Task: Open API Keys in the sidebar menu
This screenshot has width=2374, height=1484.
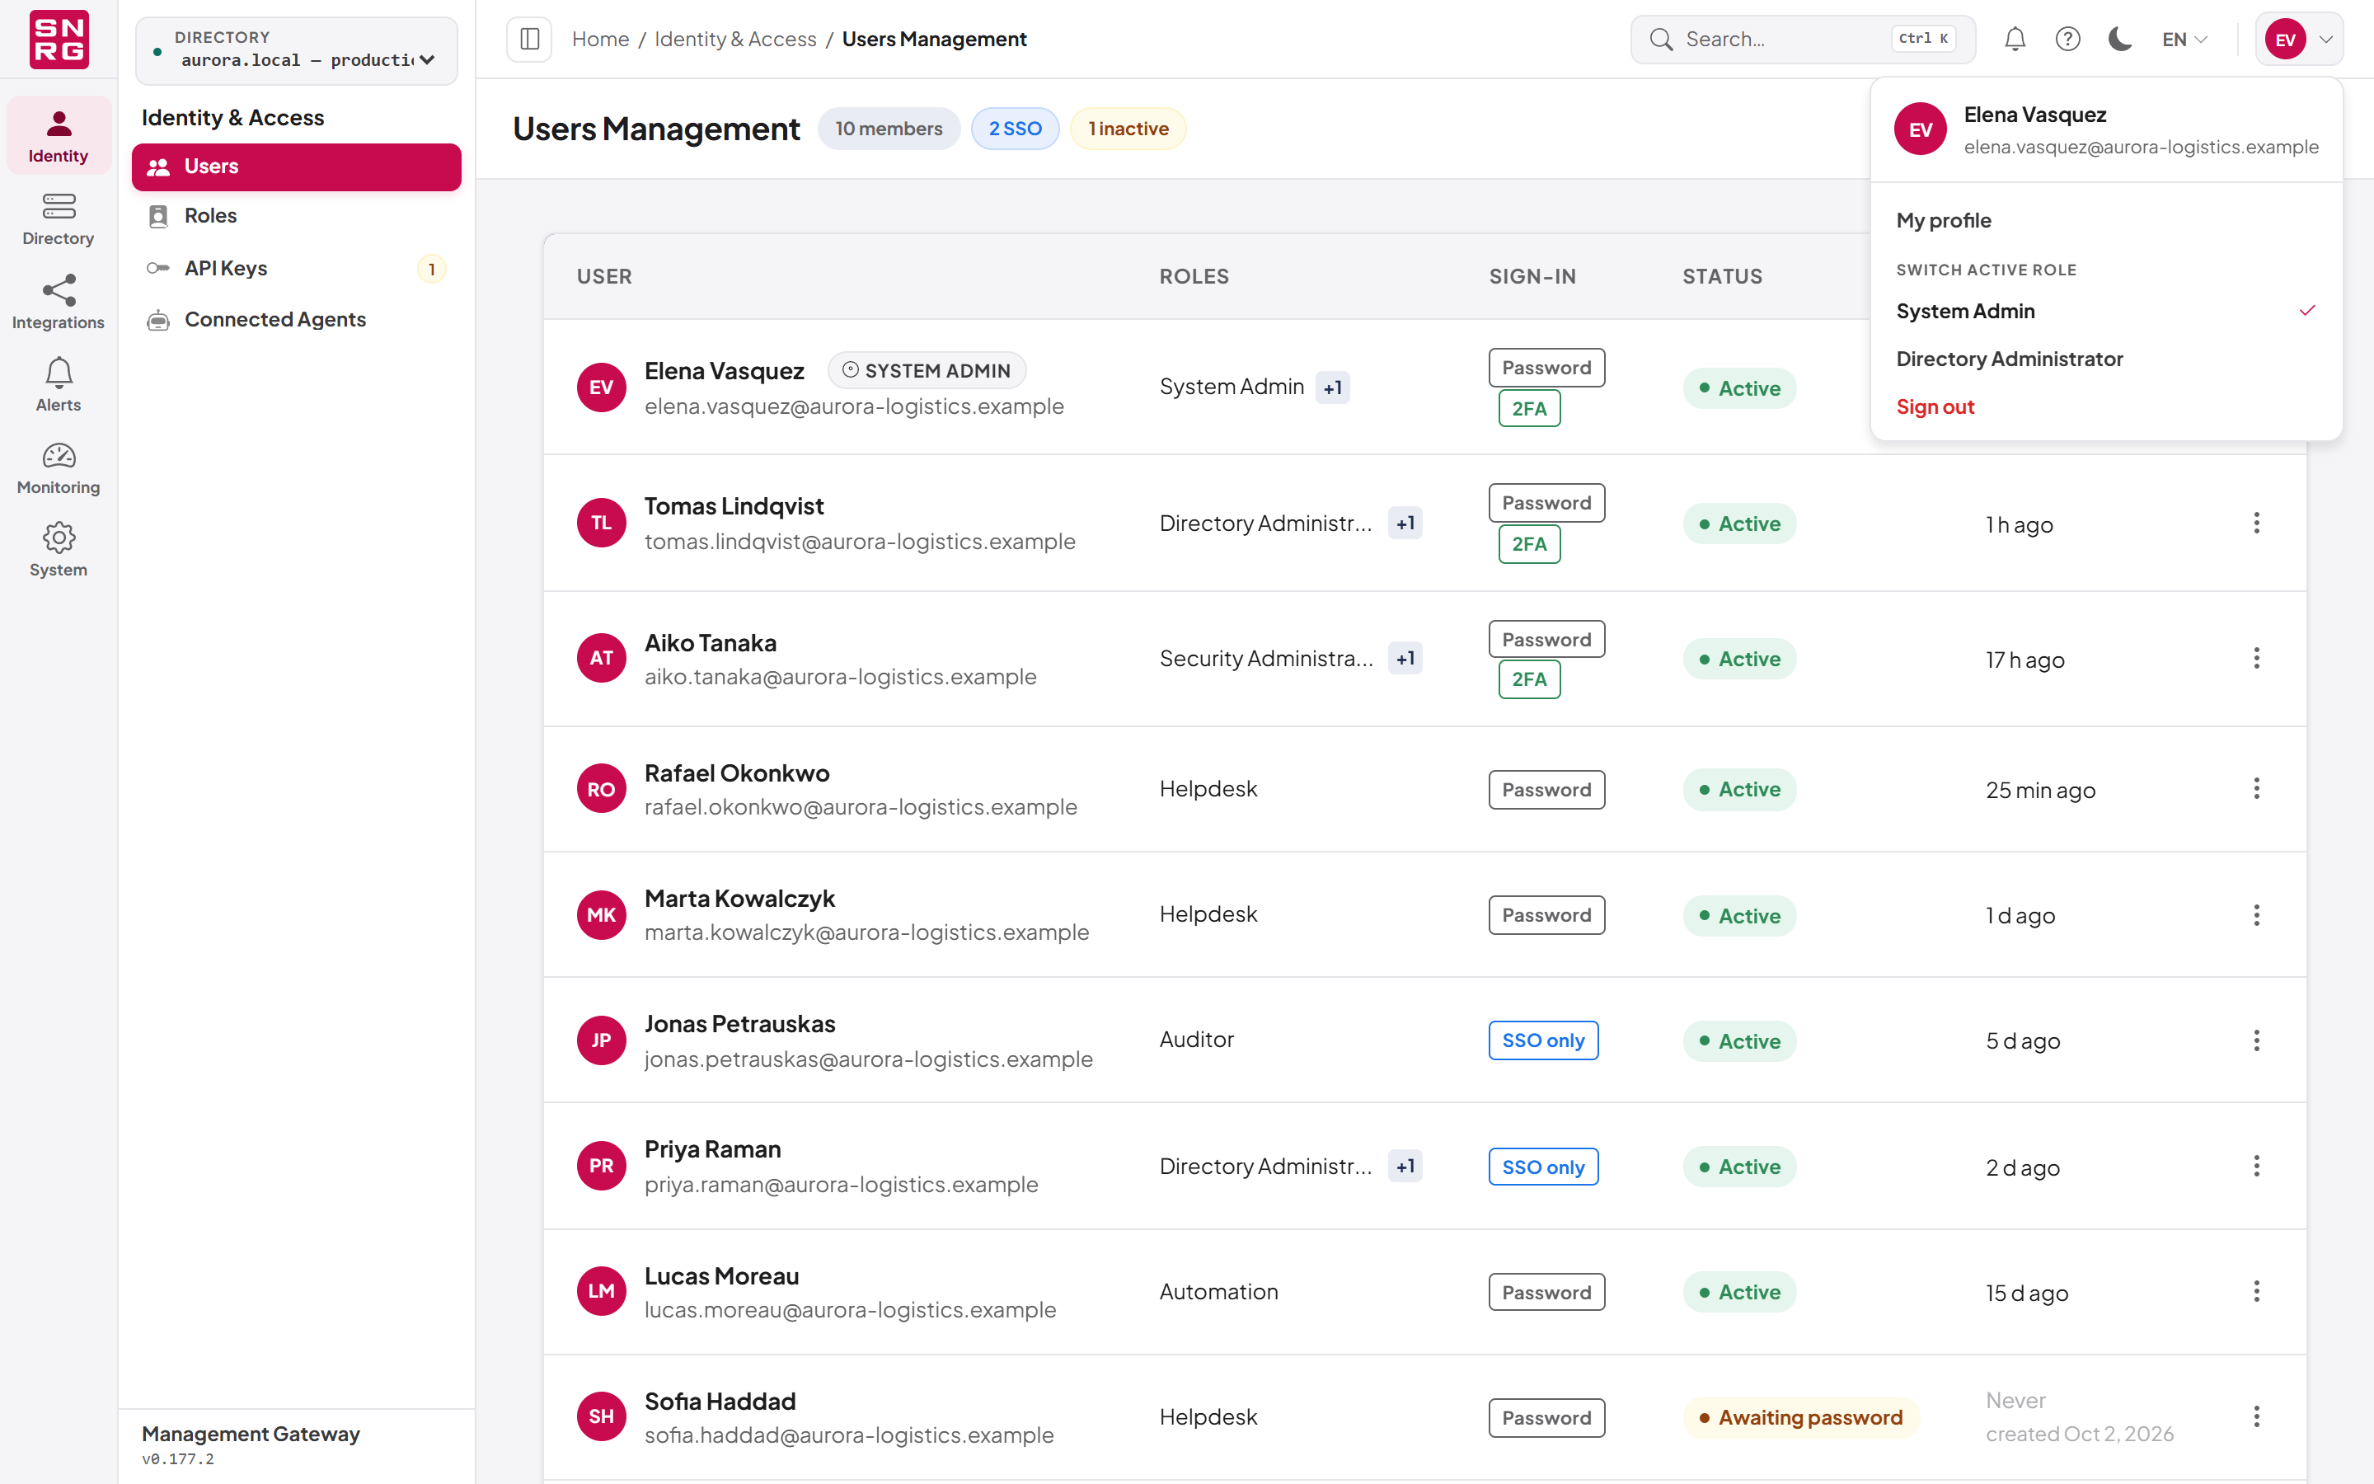Action: point(296,268)
